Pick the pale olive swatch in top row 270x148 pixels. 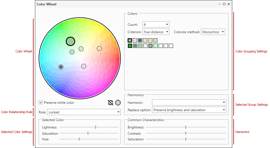145,40
